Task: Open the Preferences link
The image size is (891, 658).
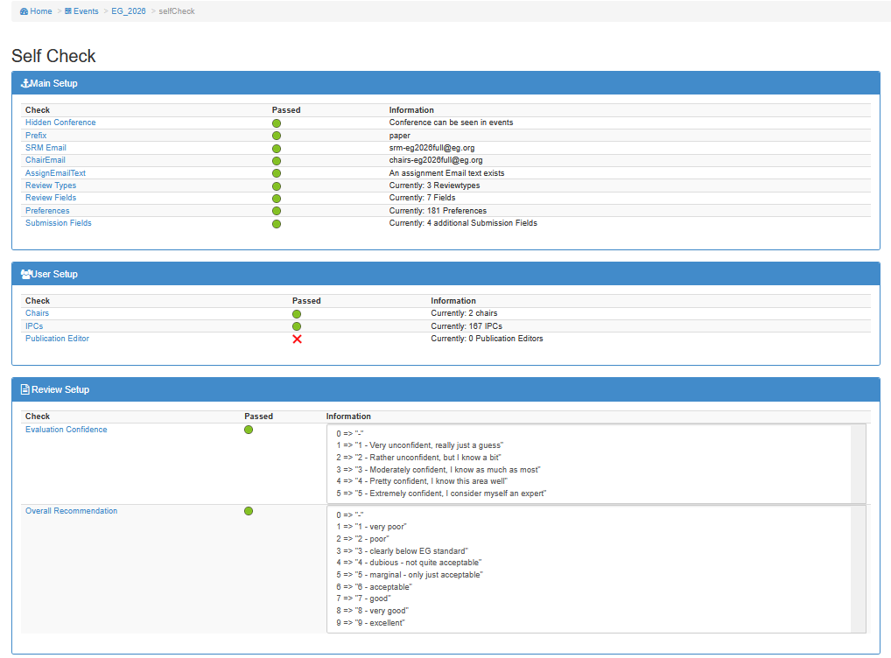Action: pyautogui.click(x=47, y=211)
